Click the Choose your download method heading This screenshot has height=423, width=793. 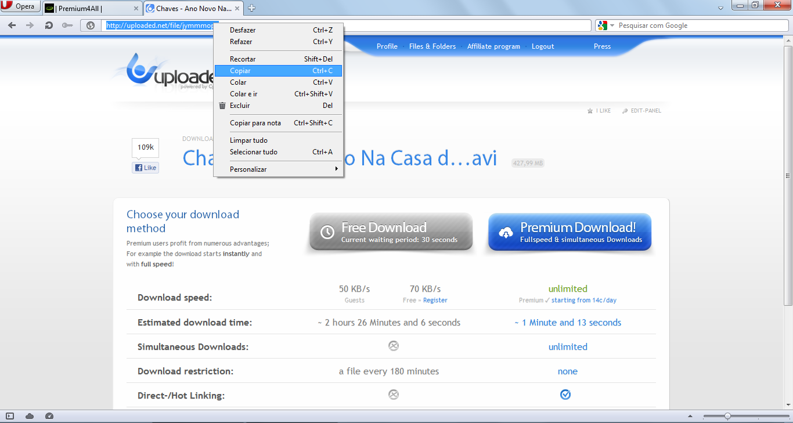183,221
